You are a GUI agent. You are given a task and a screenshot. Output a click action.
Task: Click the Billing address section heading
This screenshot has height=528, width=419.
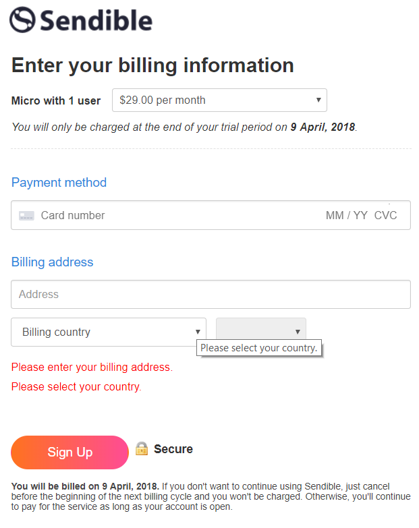52,262
